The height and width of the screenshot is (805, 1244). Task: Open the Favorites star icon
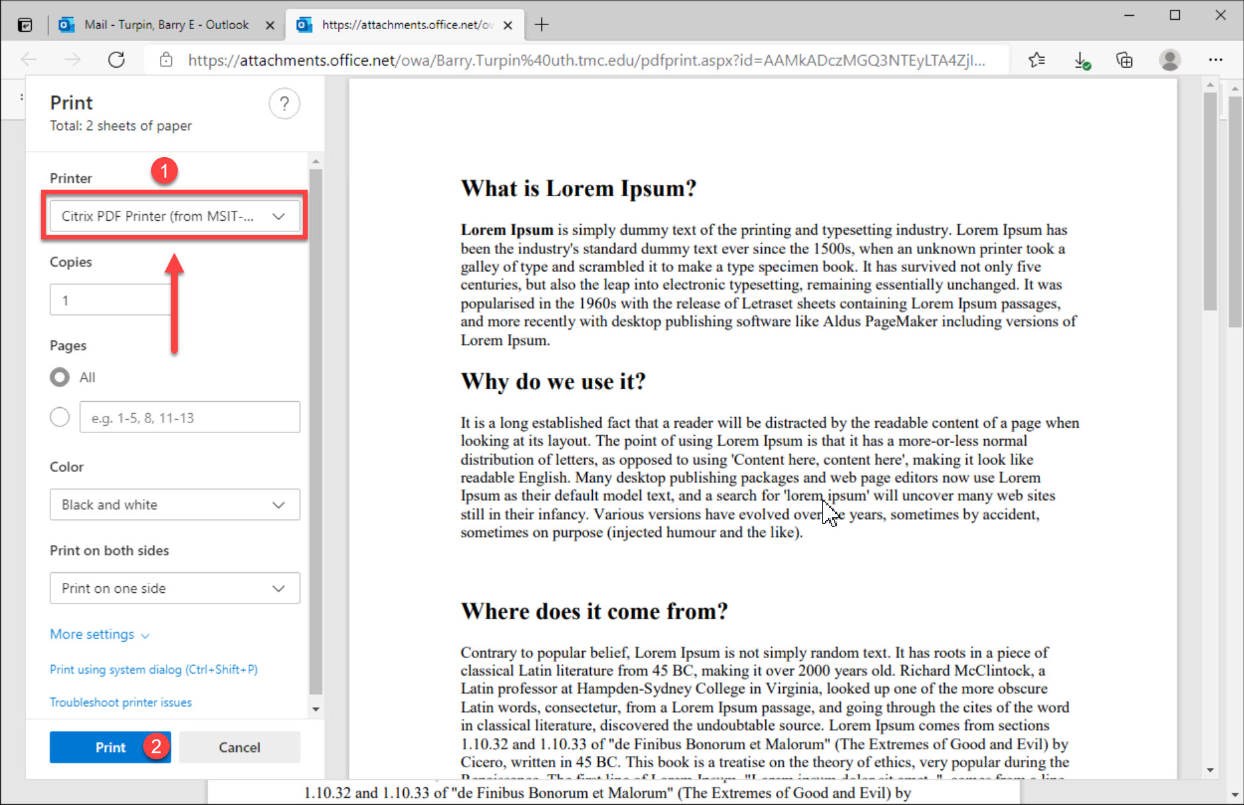pos(1036,60)
